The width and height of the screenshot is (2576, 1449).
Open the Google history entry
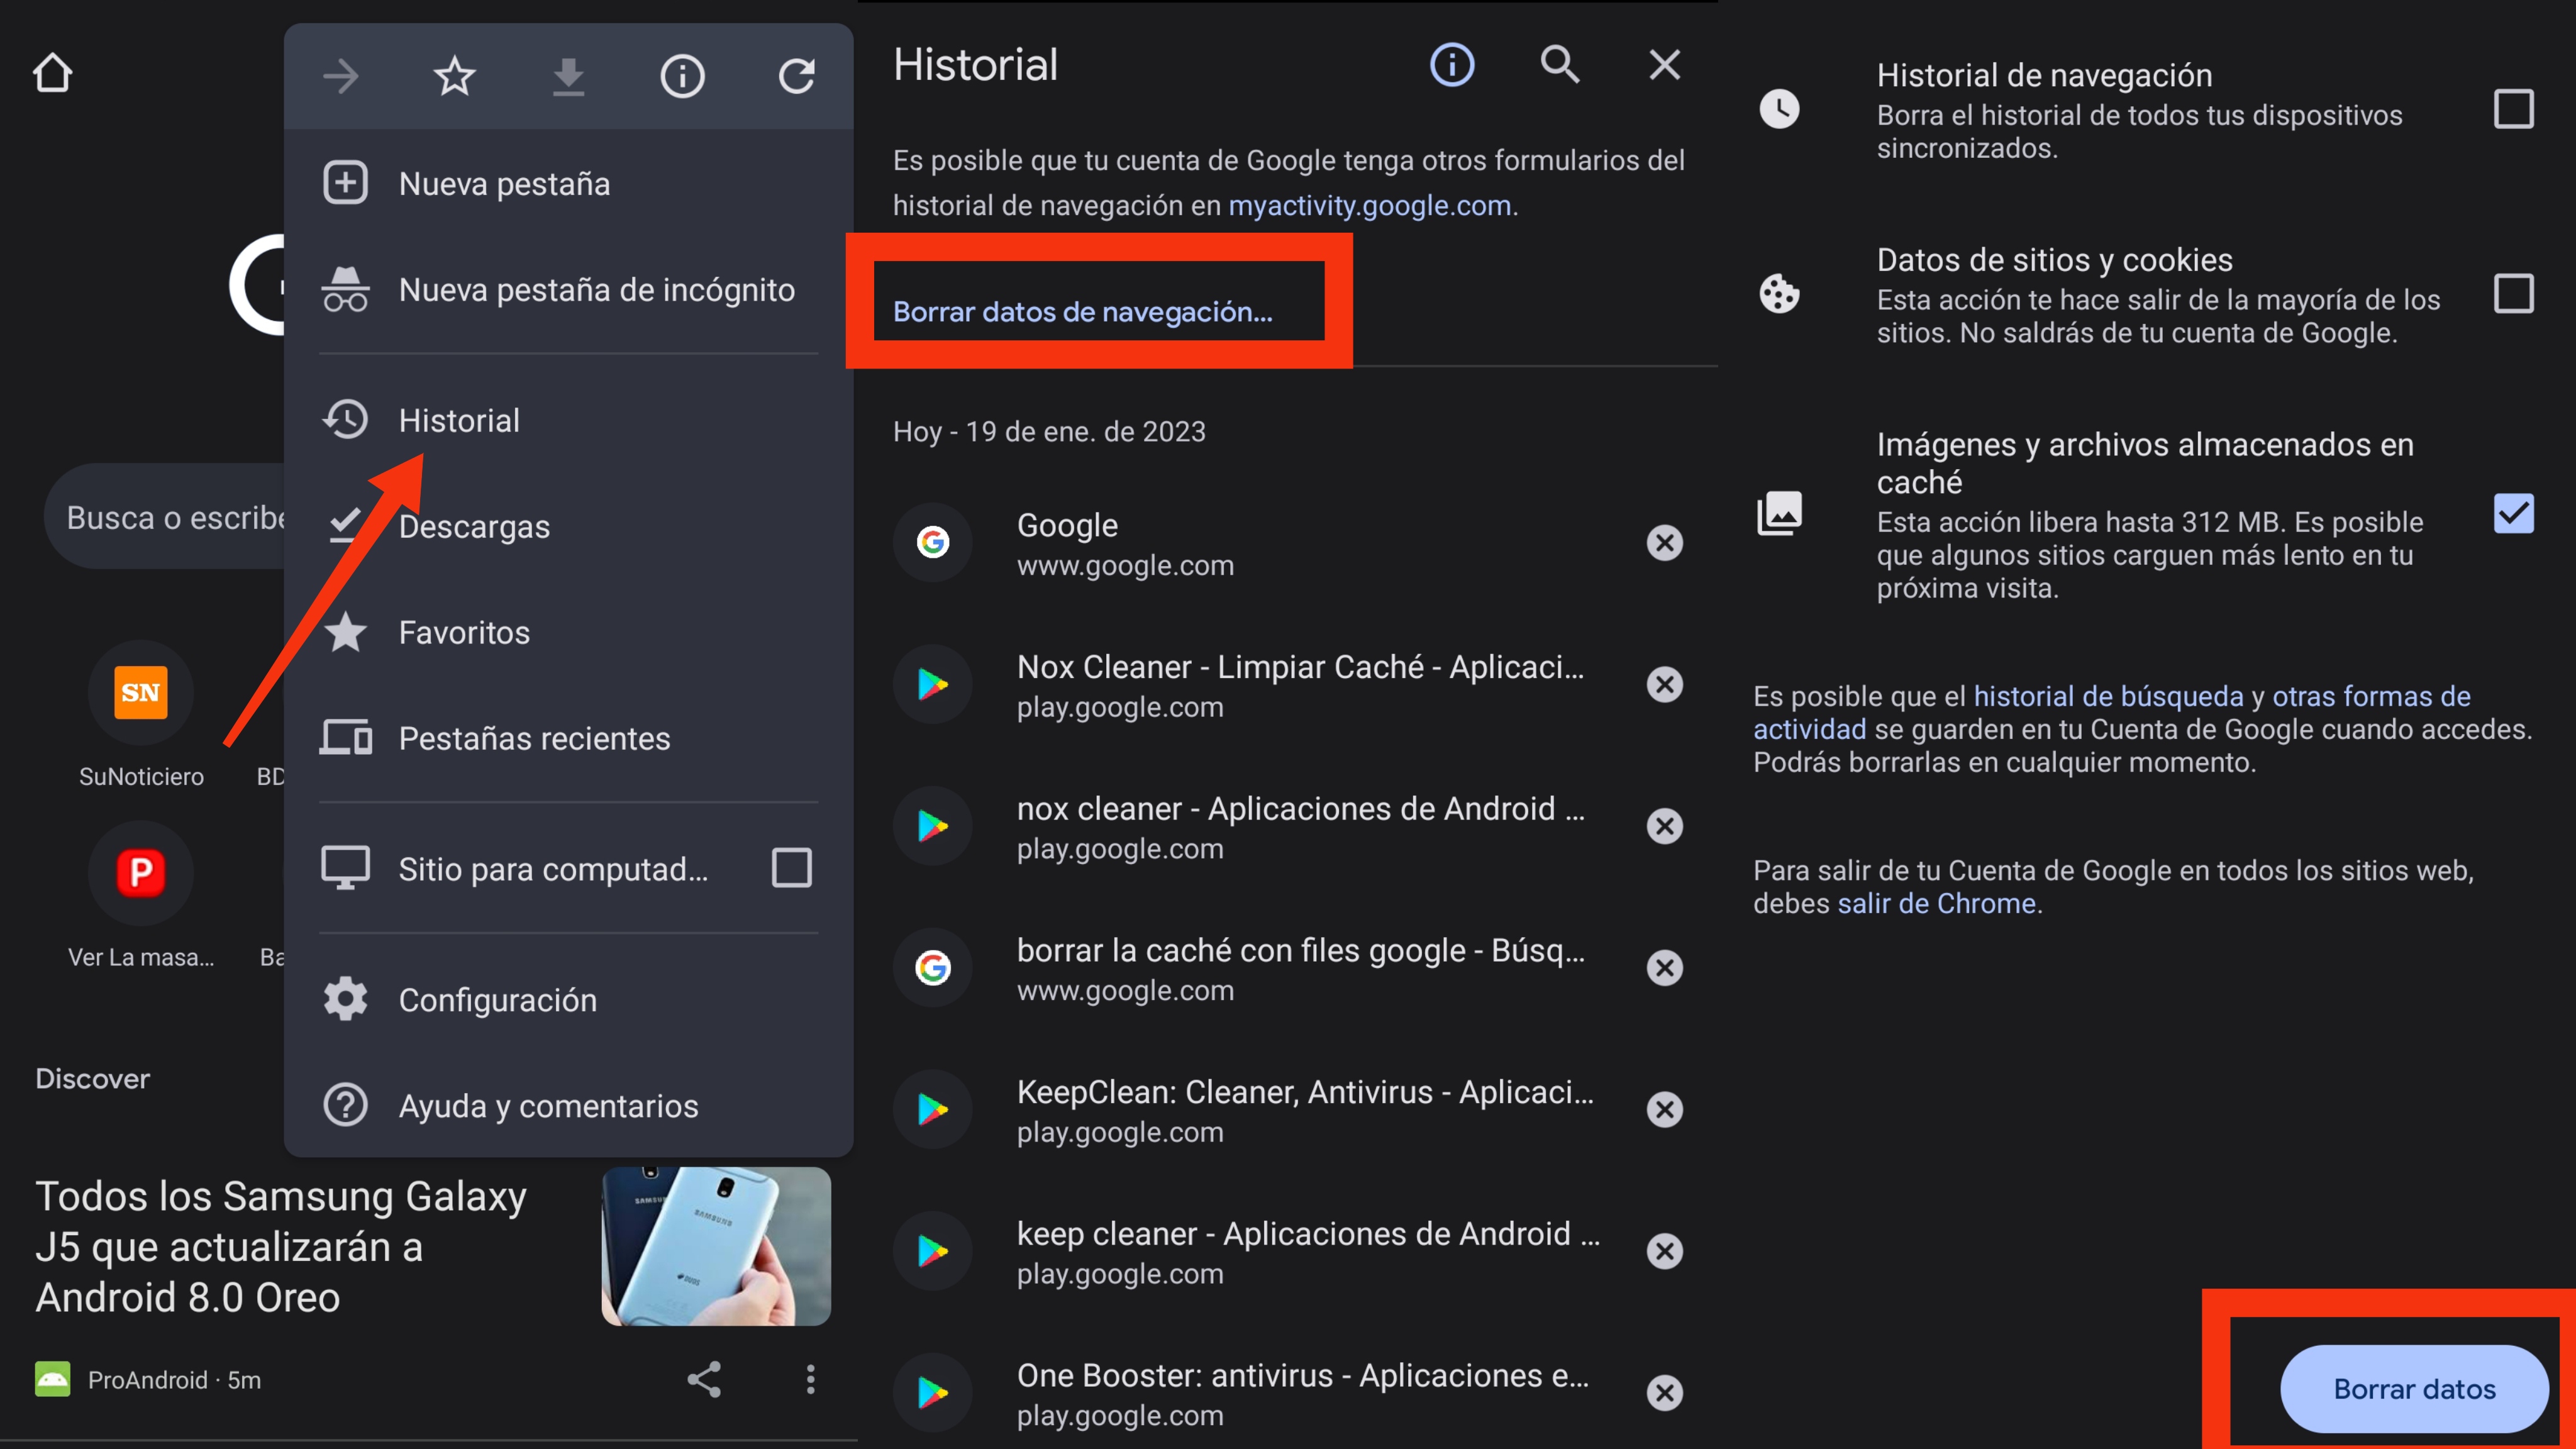click(1250, 543)
